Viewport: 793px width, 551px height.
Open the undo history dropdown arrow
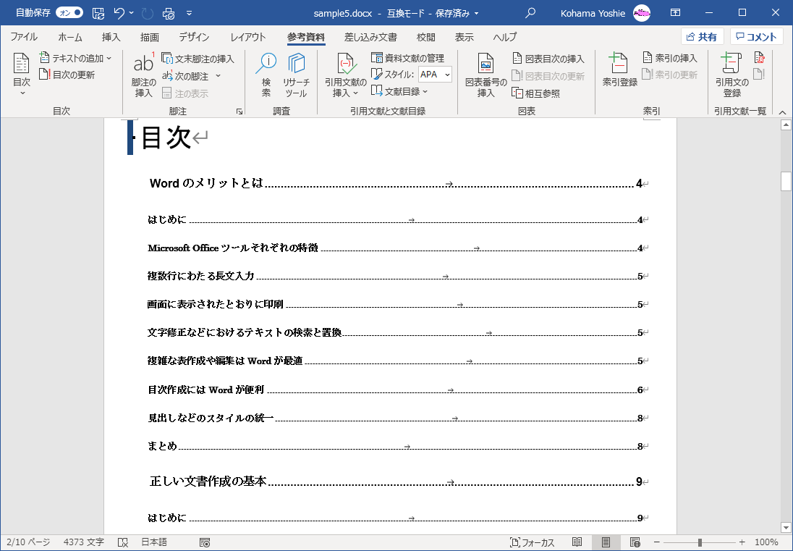point(132,13)
